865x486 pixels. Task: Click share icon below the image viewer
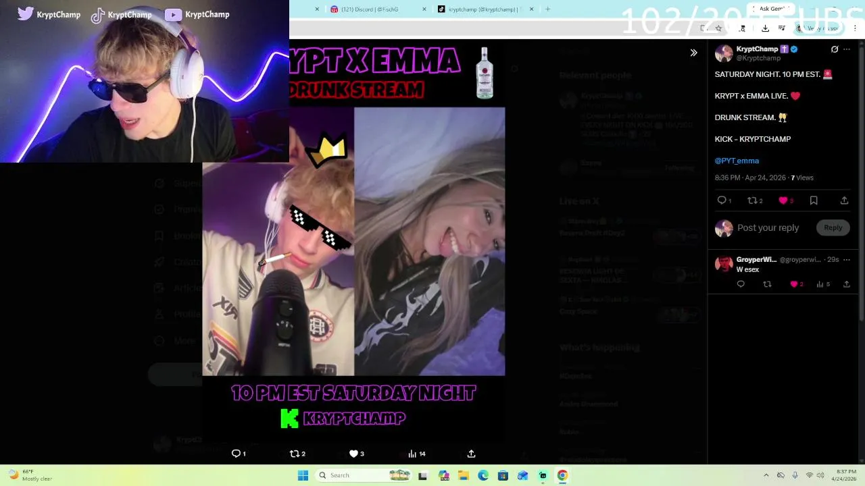click(471, 454)
